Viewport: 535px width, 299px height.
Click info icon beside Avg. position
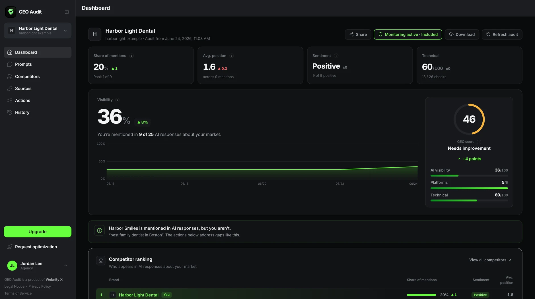click(232, 56)
